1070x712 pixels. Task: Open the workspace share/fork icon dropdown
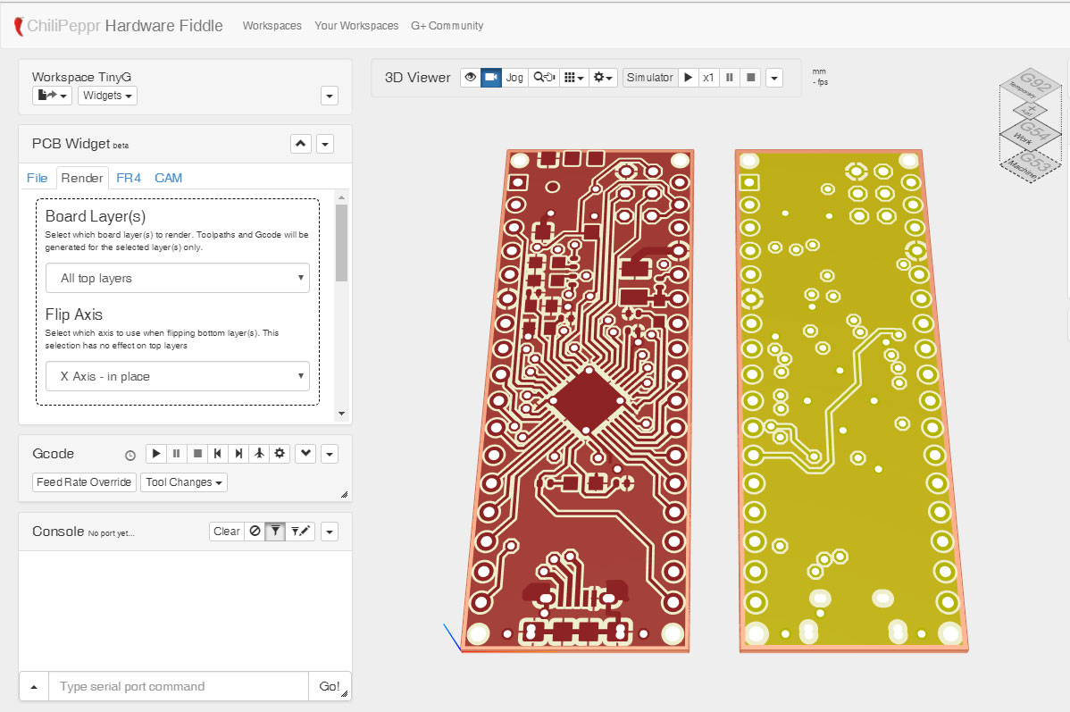[x=52, y=96]
